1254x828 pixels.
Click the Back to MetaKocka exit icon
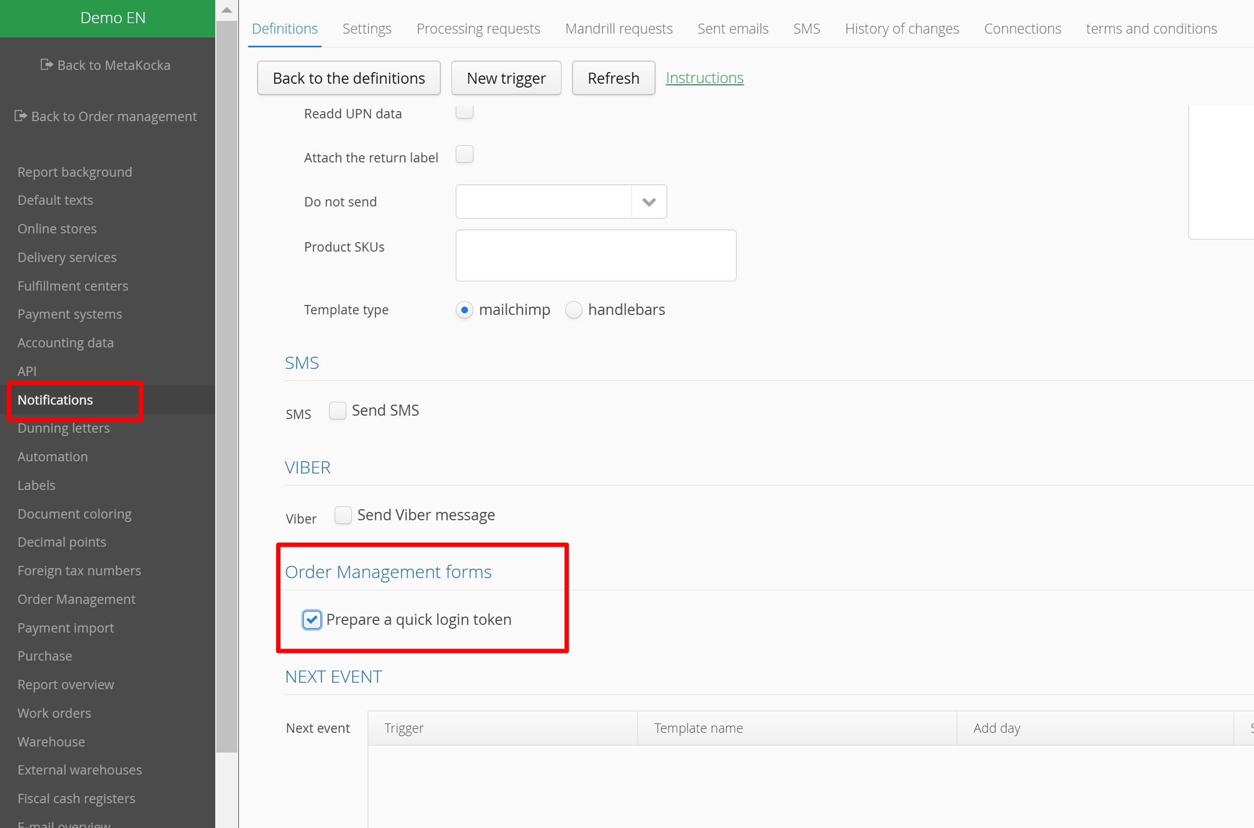coord(47,65)
